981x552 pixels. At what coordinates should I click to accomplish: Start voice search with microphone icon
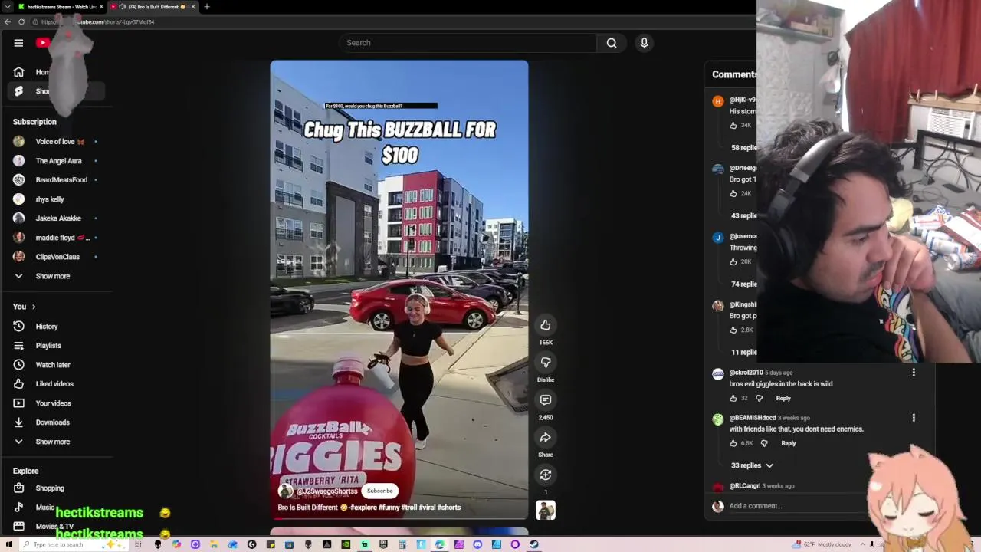[644, 43]
